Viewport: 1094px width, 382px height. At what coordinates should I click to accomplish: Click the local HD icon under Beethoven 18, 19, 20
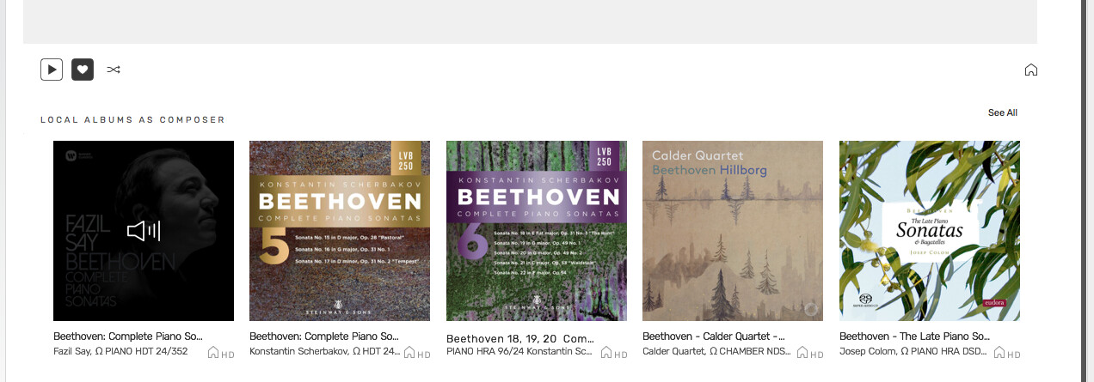(x=613, y=353)
